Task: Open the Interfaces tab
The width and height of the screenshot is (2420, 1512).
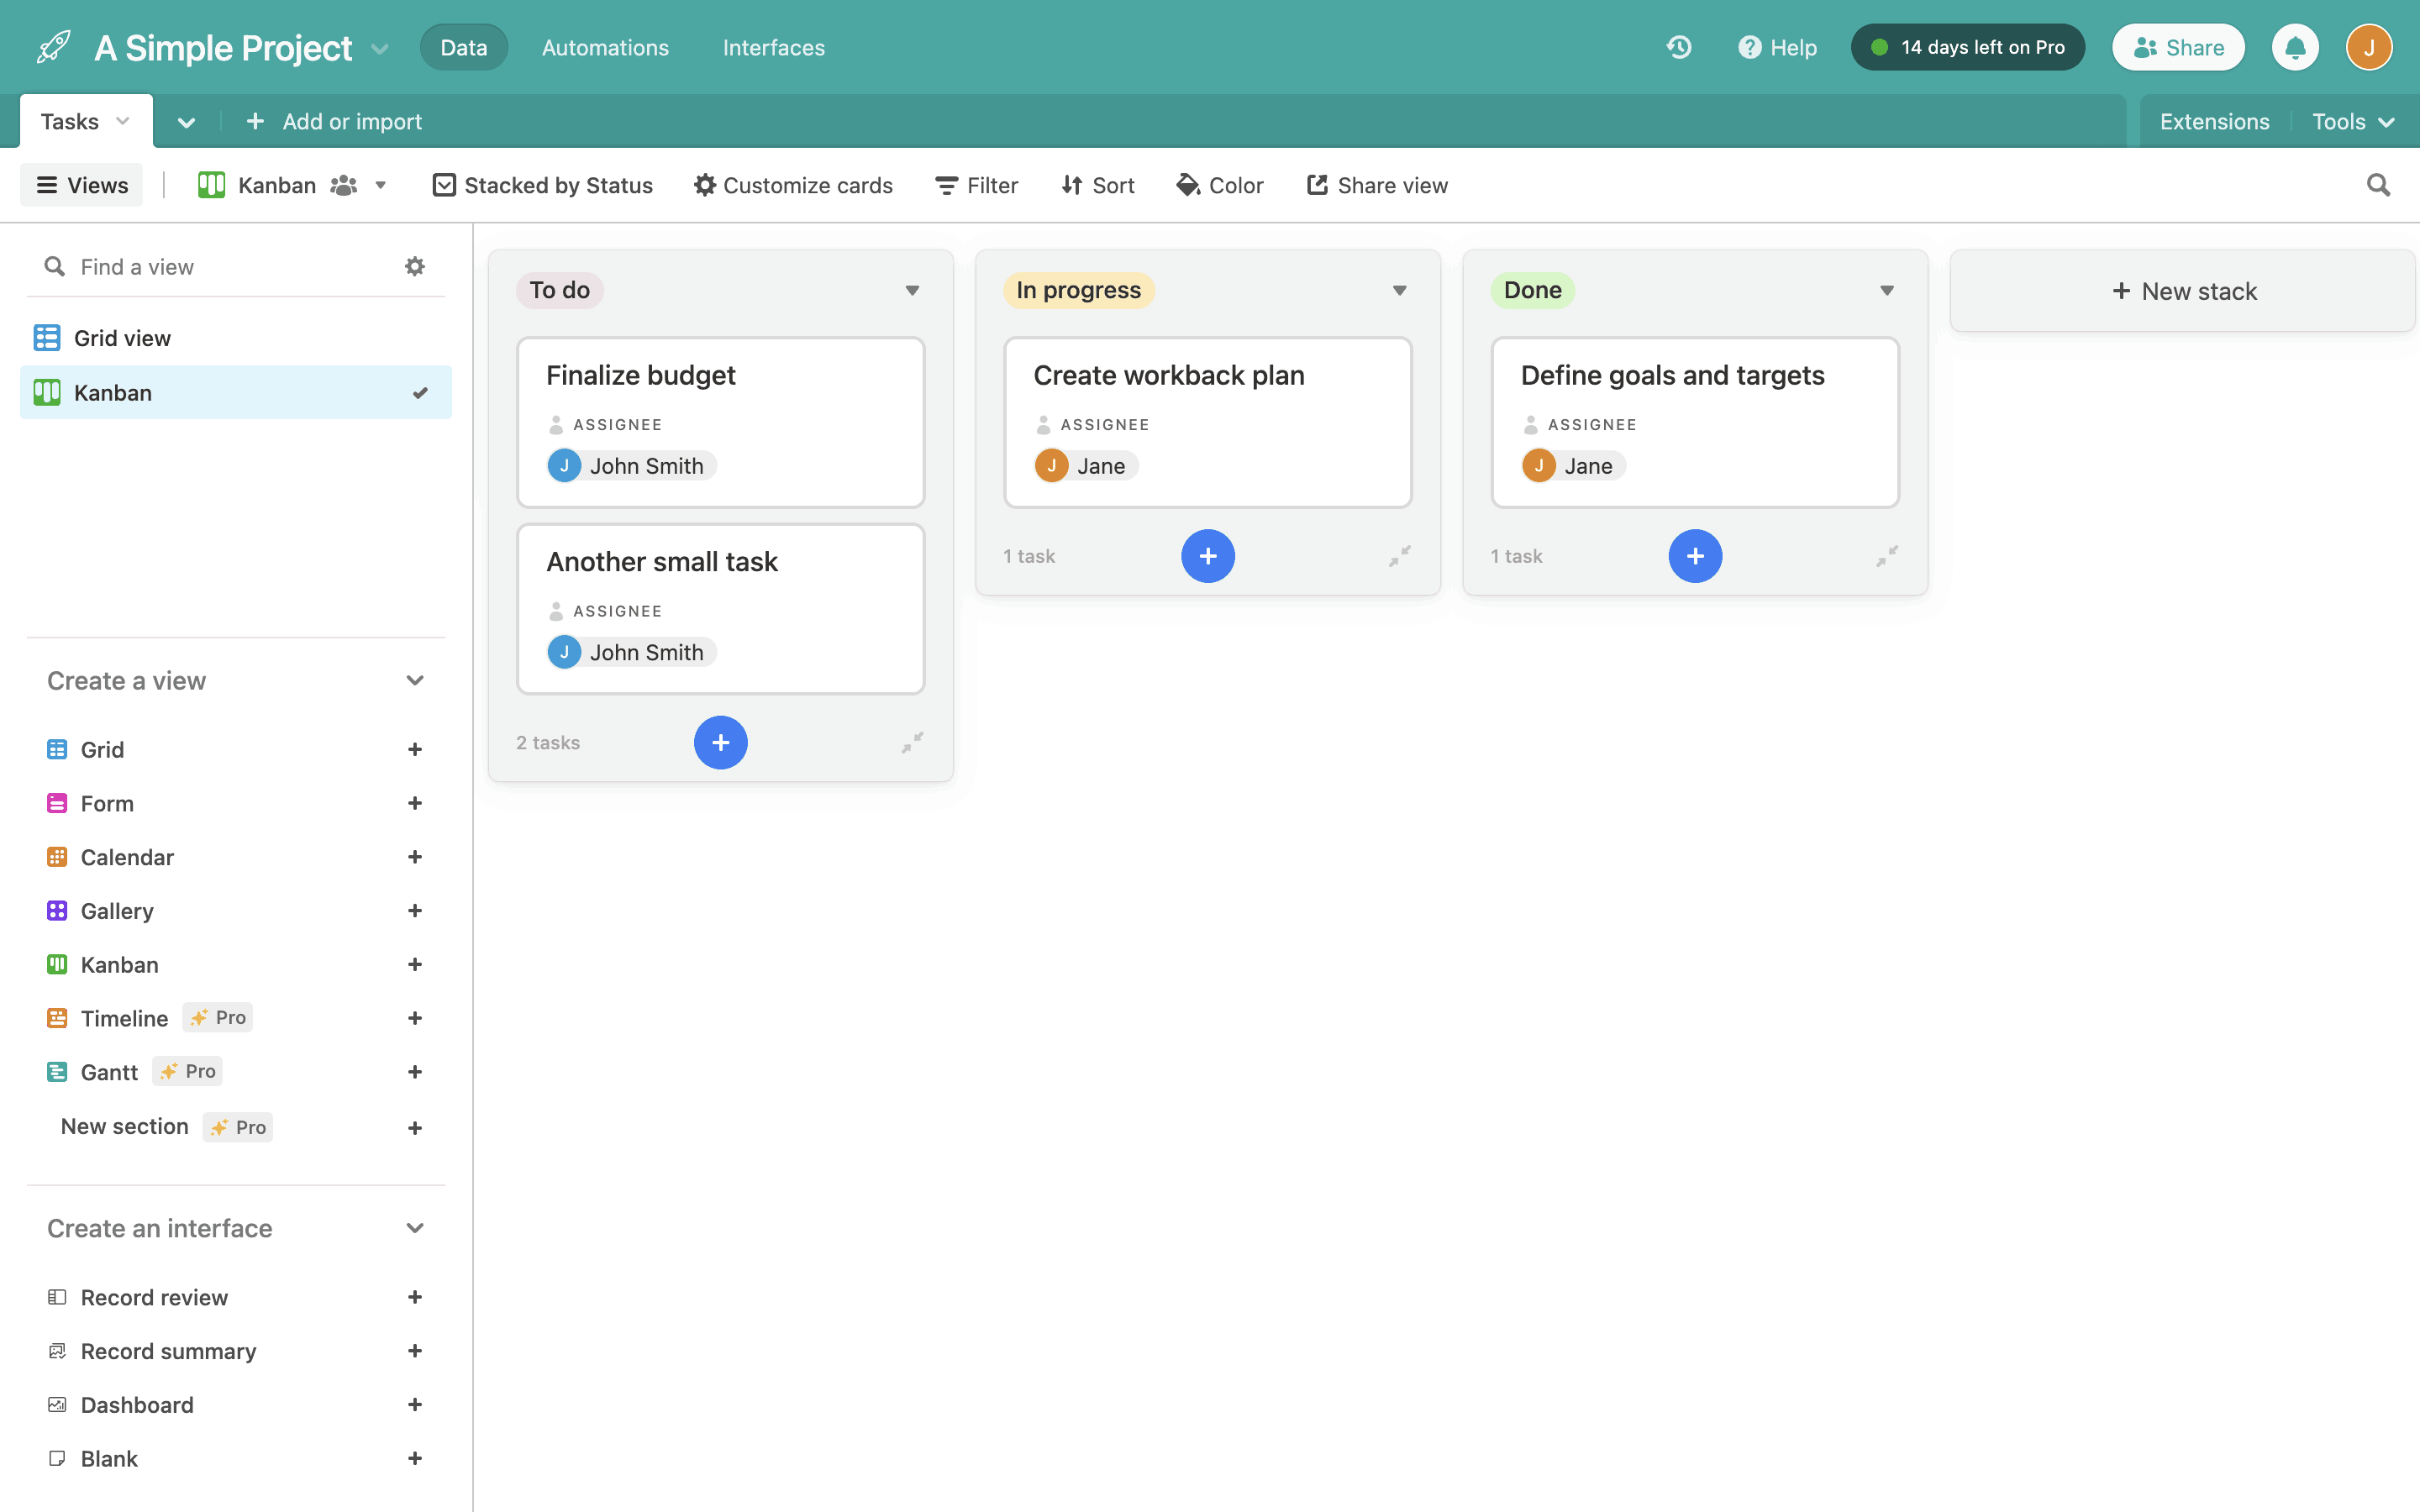Action: [773, 47]
